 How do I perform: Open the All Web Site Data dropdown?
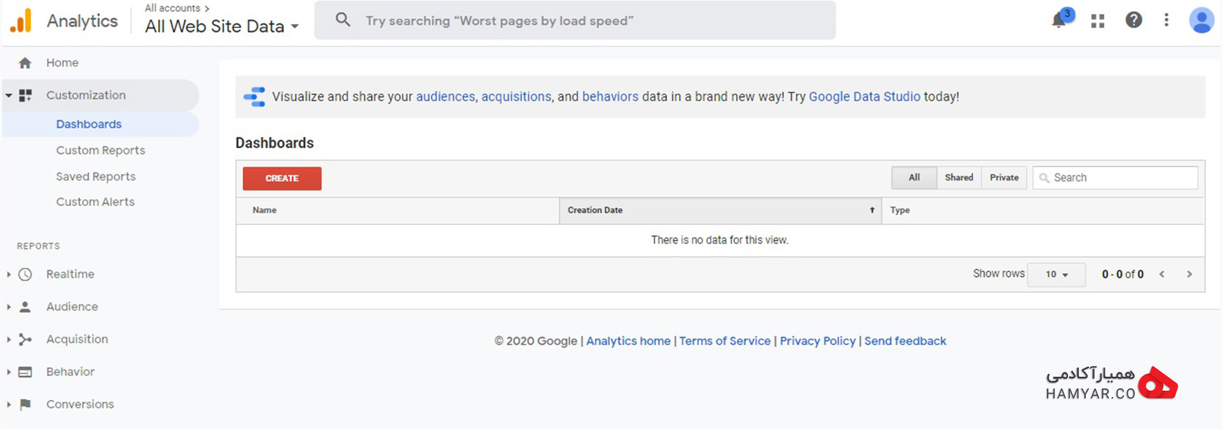[221, 26]
